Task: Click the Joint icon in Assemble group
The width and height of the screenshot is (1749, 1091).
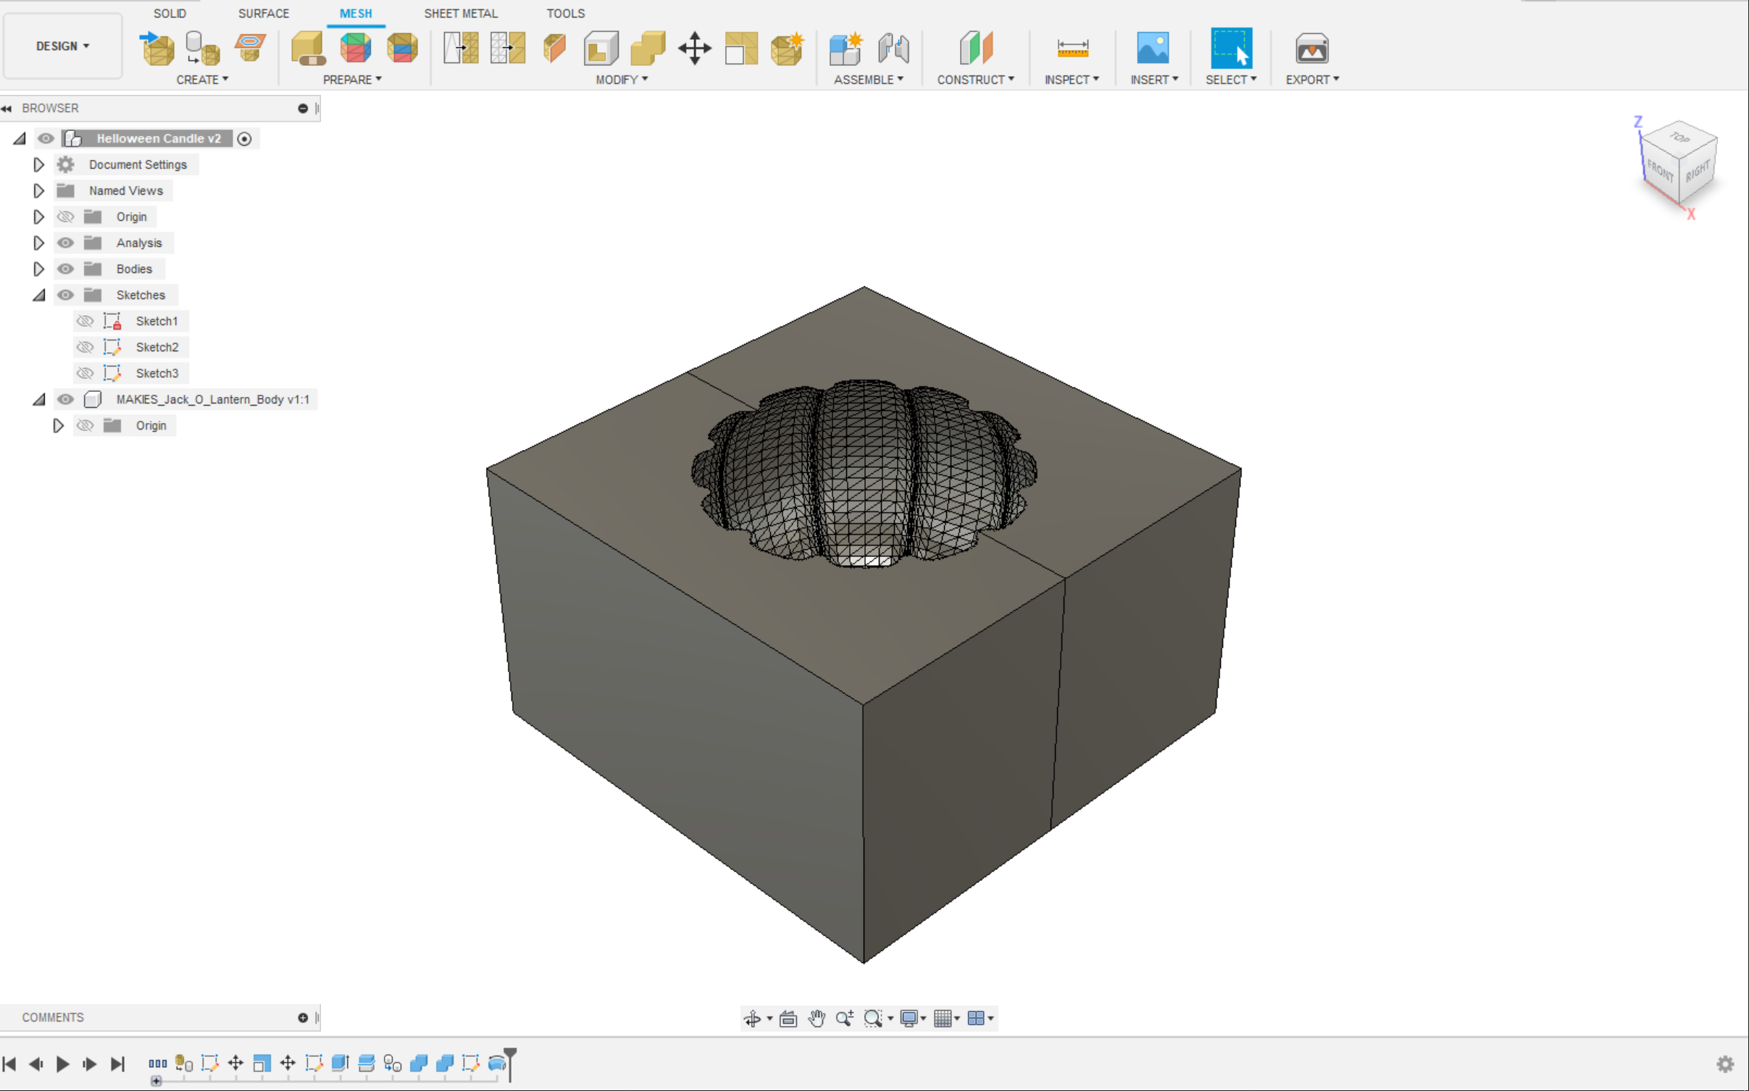Action: 893,48
